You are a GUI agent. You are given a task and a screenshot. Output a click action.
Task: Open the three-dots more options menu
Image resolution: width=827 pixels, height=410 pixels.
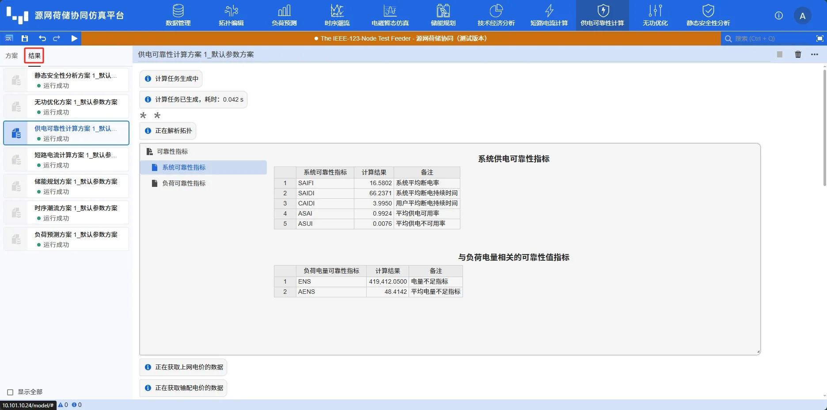(x=815, y=54)
